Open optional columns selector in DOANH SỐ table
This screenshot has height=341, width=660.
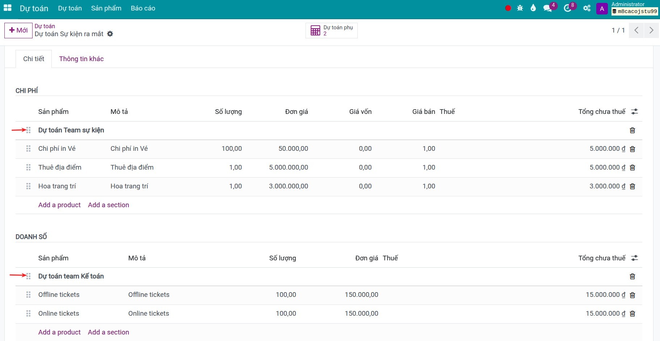pyautogui.click(x=634, y=258)
